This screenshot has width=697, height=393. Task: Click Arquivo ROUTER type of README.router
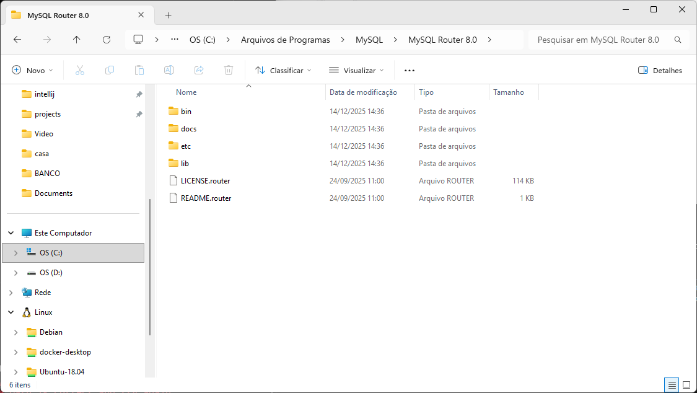446,198
